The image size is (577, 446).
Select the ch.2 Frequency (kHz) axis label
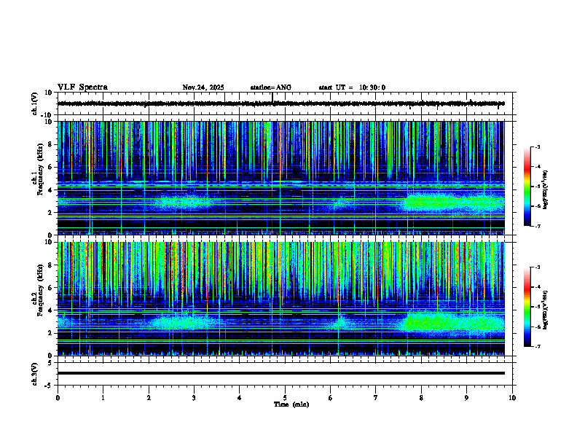tap(37, 290)
